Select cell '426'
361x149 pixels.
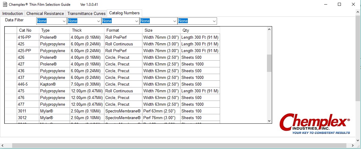coord(28,57)
